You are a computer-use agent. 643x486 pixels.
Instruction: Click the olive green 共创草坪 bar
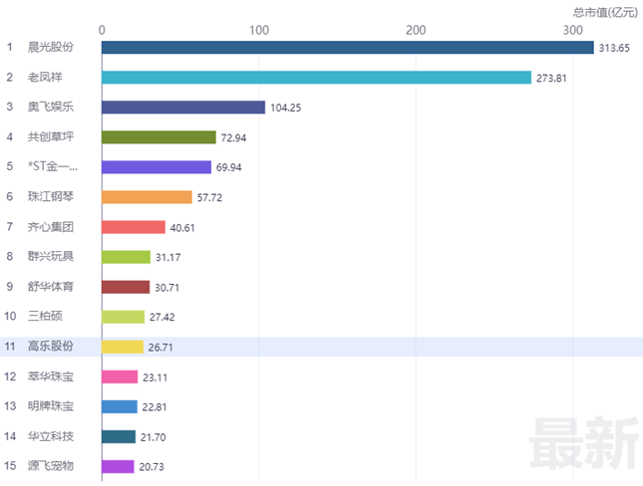(160, 137)
